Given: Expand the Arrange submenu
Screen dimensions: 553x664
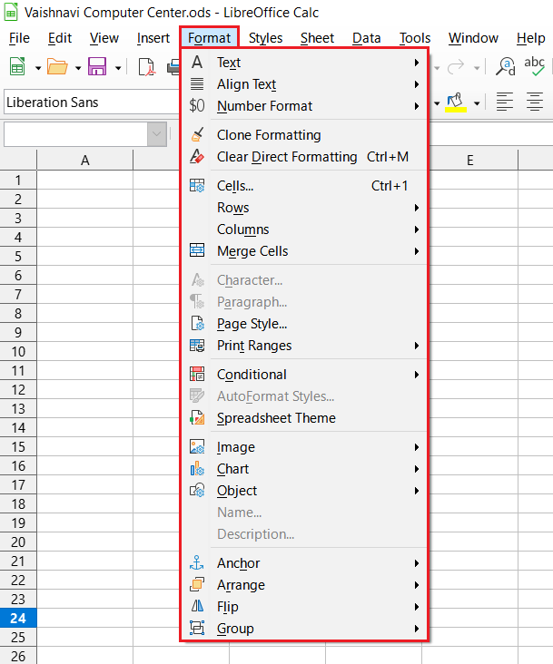Looking at the screenshot, I should 305,585.
